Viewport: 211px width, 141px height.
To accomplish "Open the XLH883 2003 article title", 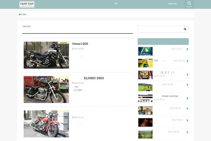I will tap(94, 78).
